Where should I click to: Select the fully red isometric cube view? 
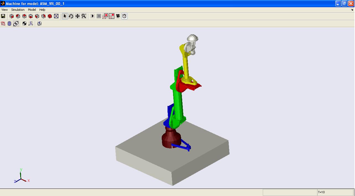[x=50, y=16]
